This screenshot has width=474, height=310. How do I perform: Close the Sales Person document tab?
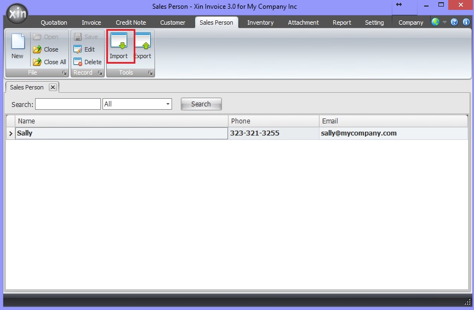coord(53,87)
